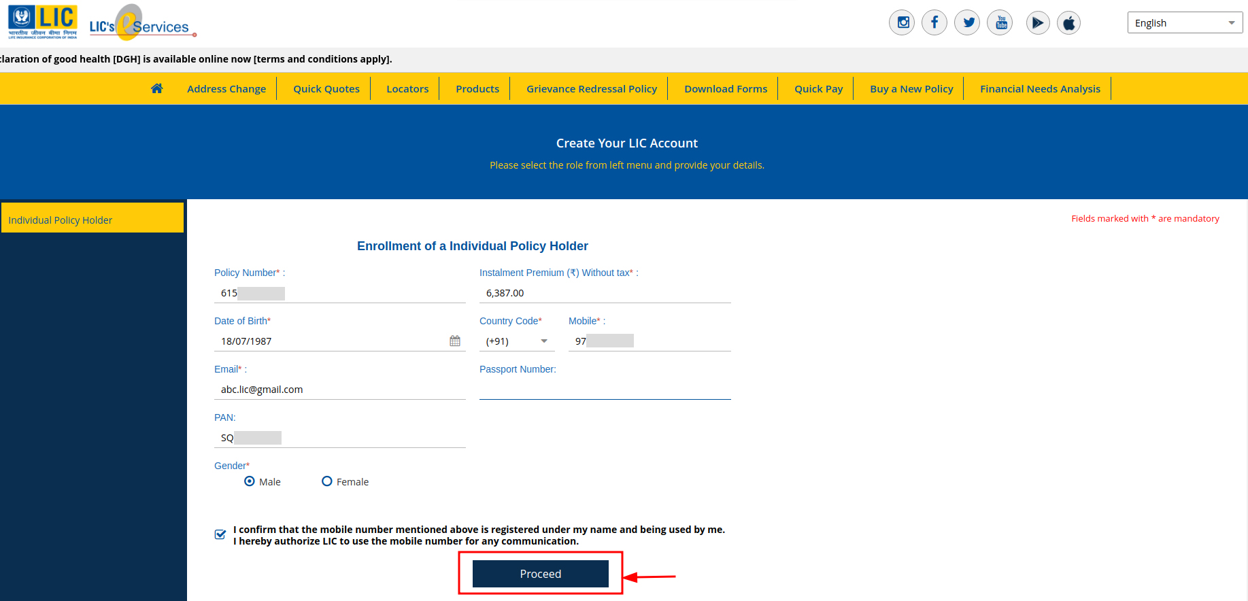
Task: Click the LIC logo
Action: (x=43, y=22)
